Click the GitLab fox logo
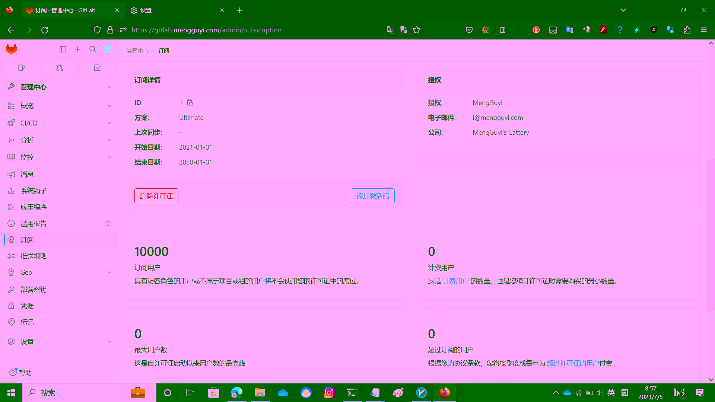 12,49
